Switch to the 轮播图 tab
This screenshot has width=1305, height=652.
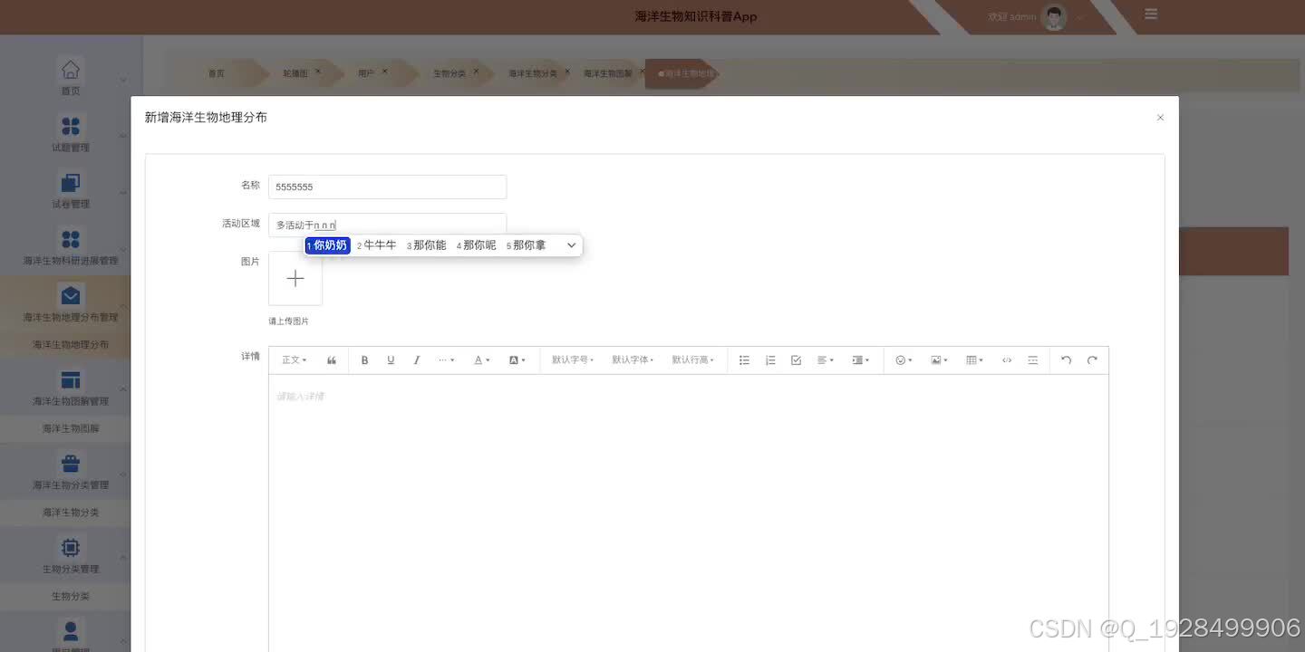click(x=295, y=74)
